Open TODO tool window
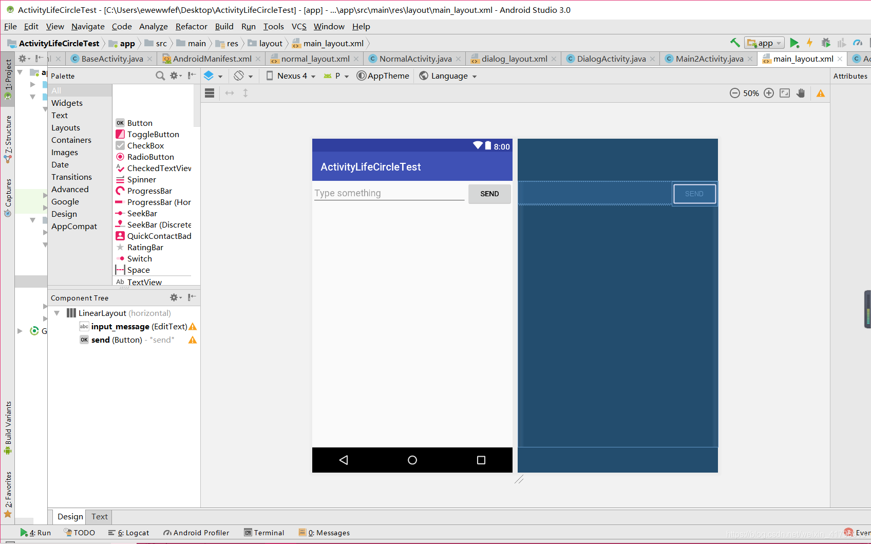The height and width of the screenshot is (544, 871). [80, 533]
